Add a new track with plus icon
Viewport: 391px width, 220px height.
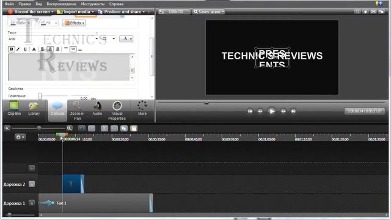click(32, 168)
